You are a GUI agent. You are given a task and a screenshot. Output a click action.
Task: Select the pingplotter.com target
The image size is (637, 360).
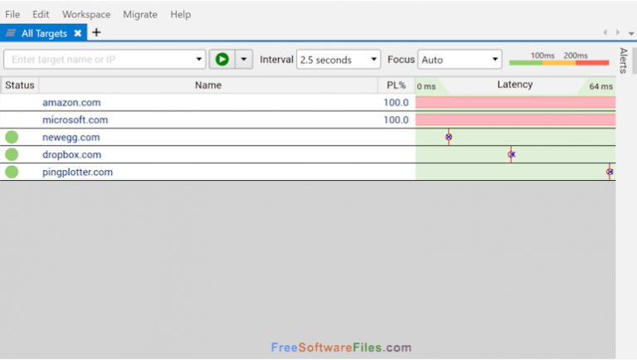78,173
